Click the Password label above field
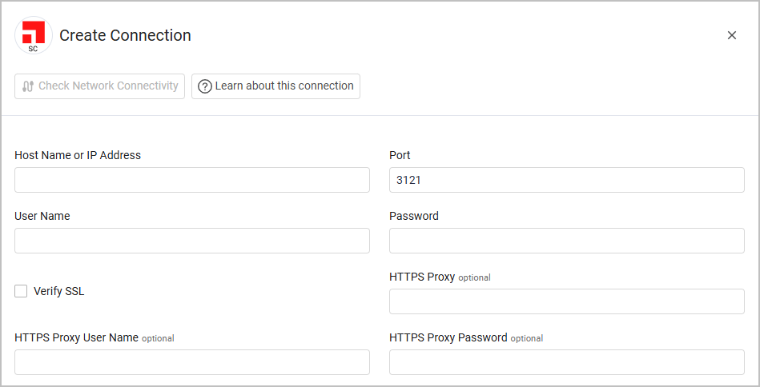760x387 pixels. (414, 216)
